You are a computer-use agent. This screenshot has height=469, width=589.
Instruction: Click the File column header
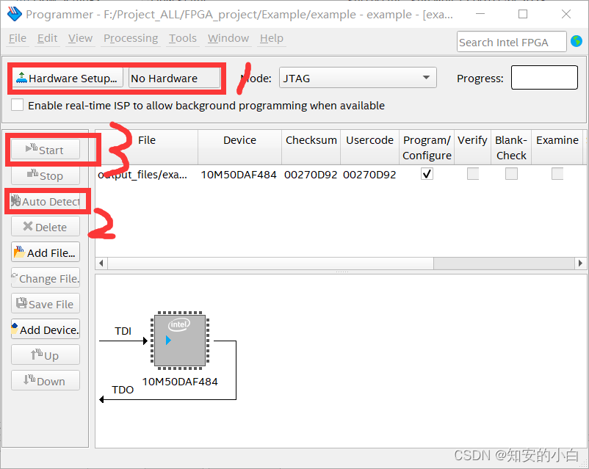pyautogui.click(x=146, y=148)
